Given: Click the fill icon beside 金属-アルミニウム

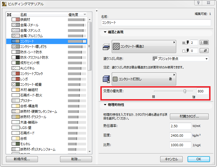Looking at the screenshot, I should (15, 36).
